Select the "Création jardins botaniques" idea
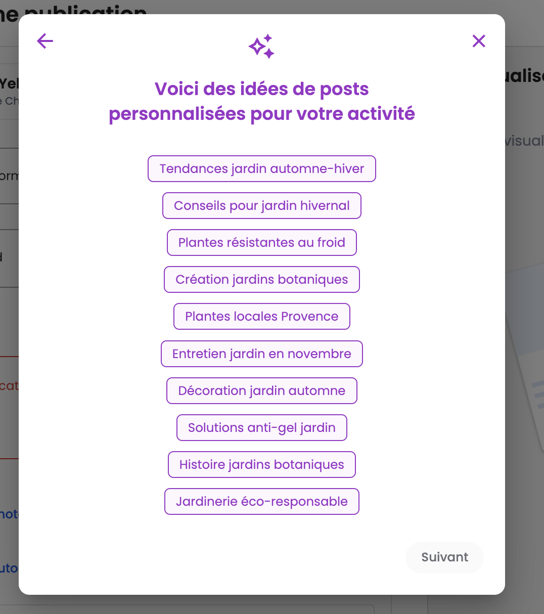Screen dimensions: 544x614 [262, 280]
